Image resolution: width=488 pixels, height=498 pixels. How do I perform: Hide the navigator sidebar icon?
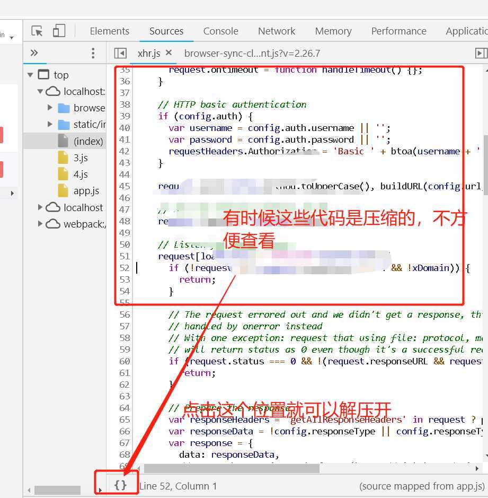(120, 53)
